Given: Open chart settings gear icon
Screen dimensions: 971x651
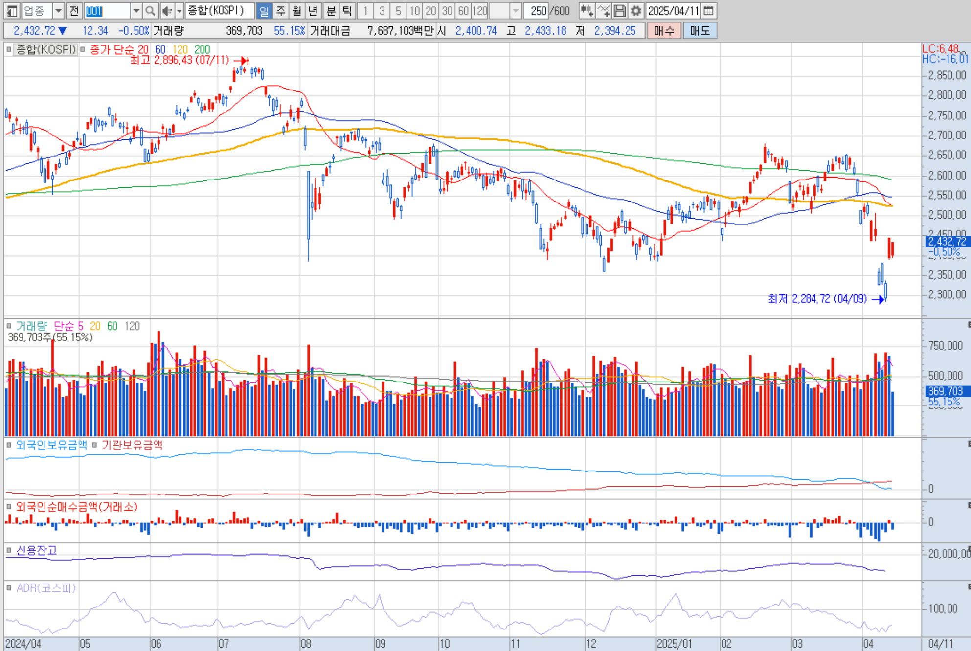Looking at the screenshot, I should click(x=635, y=11).
